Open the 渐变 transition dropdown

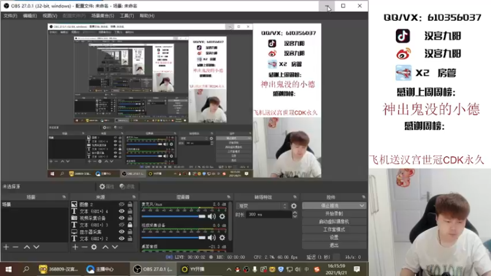click(262, 206)
